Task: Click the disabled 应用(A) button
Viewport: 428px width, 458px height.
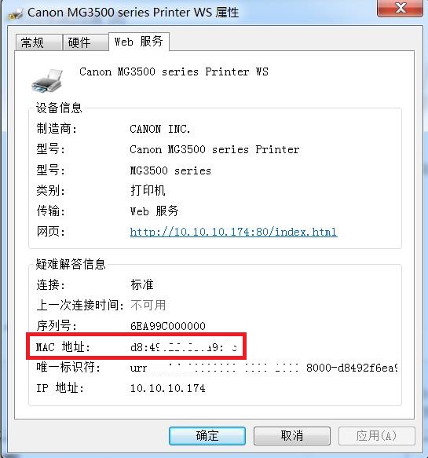Action: click(x=377, y=435)
